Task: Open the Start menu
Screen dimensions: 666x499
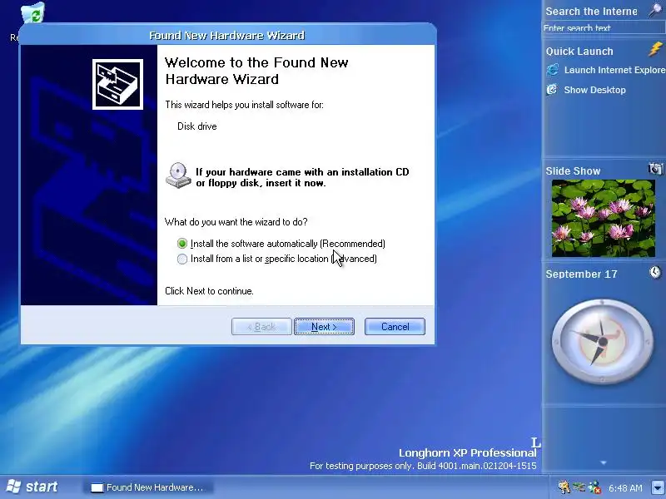Action: tap(33, 487)
